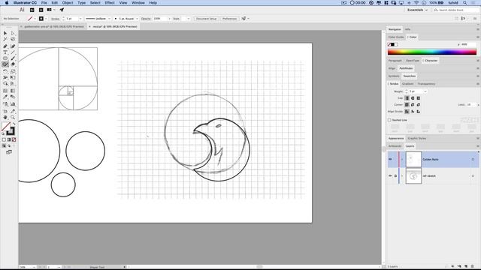Choose the Round Join corner icon
Screen dimensions: 481x270
click(x=413, y=105)
